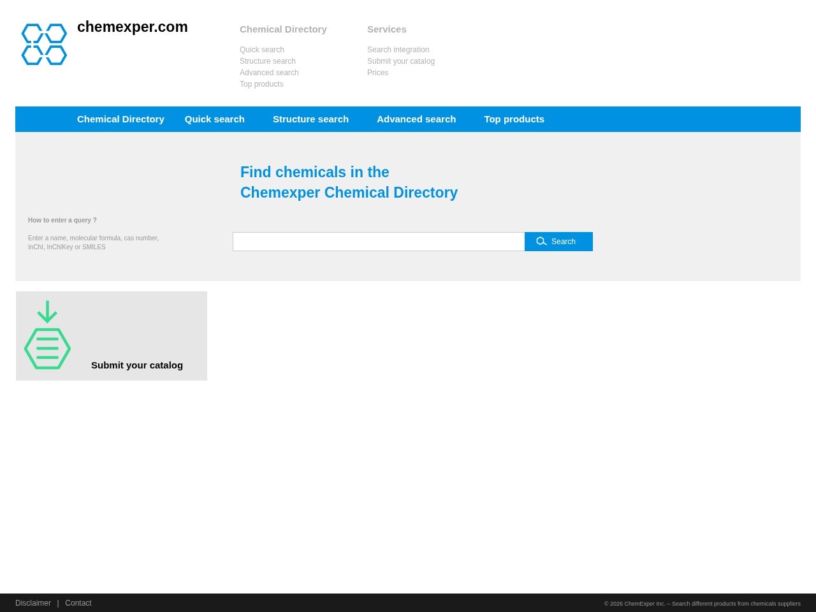
Task: Click inside the chemical search input field
Action: 379,242
